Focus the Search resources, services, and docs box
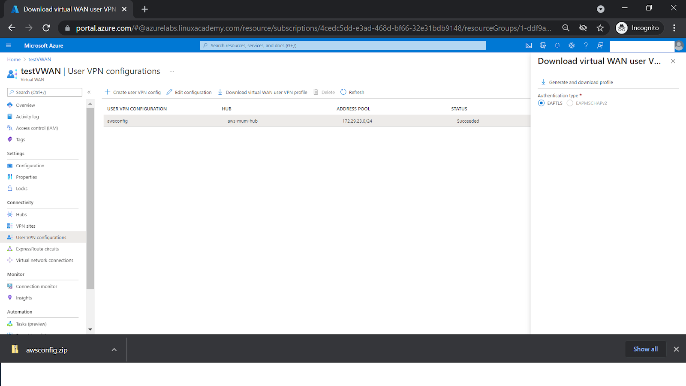 (343, 45)
